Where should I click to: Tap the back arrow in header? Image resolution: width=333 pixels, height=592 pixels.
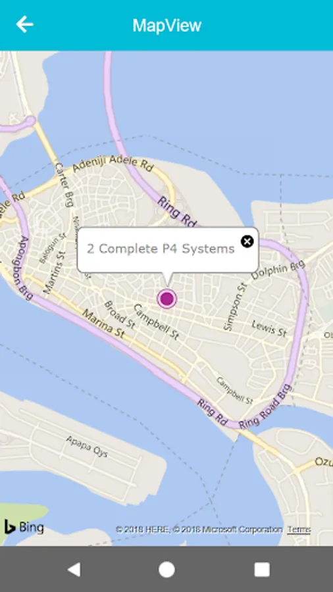tap(24, 24)
